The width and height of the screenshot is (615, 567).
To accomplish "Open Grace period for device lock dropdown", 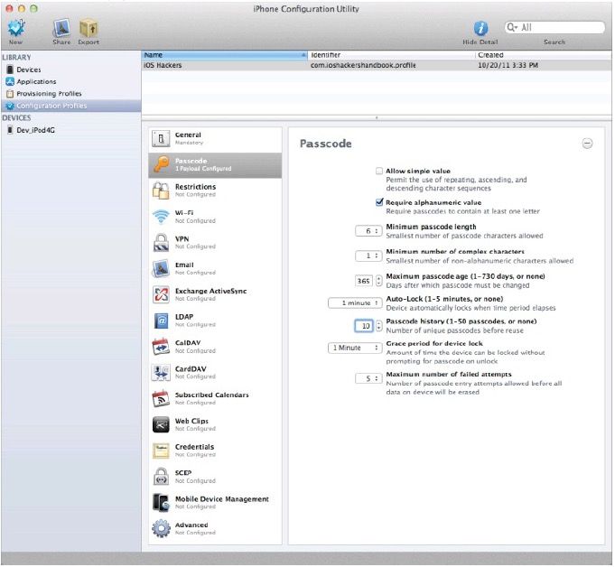I will 355,348.
